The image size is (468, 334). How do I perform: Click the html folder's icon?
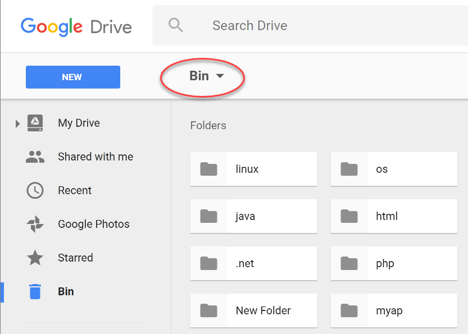click(x=349, y=216)
